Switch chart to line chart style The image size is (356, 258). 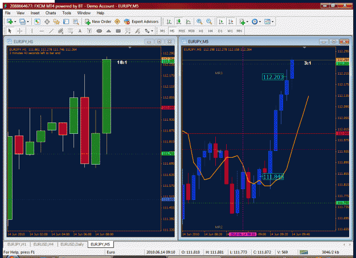pos(188,22)
